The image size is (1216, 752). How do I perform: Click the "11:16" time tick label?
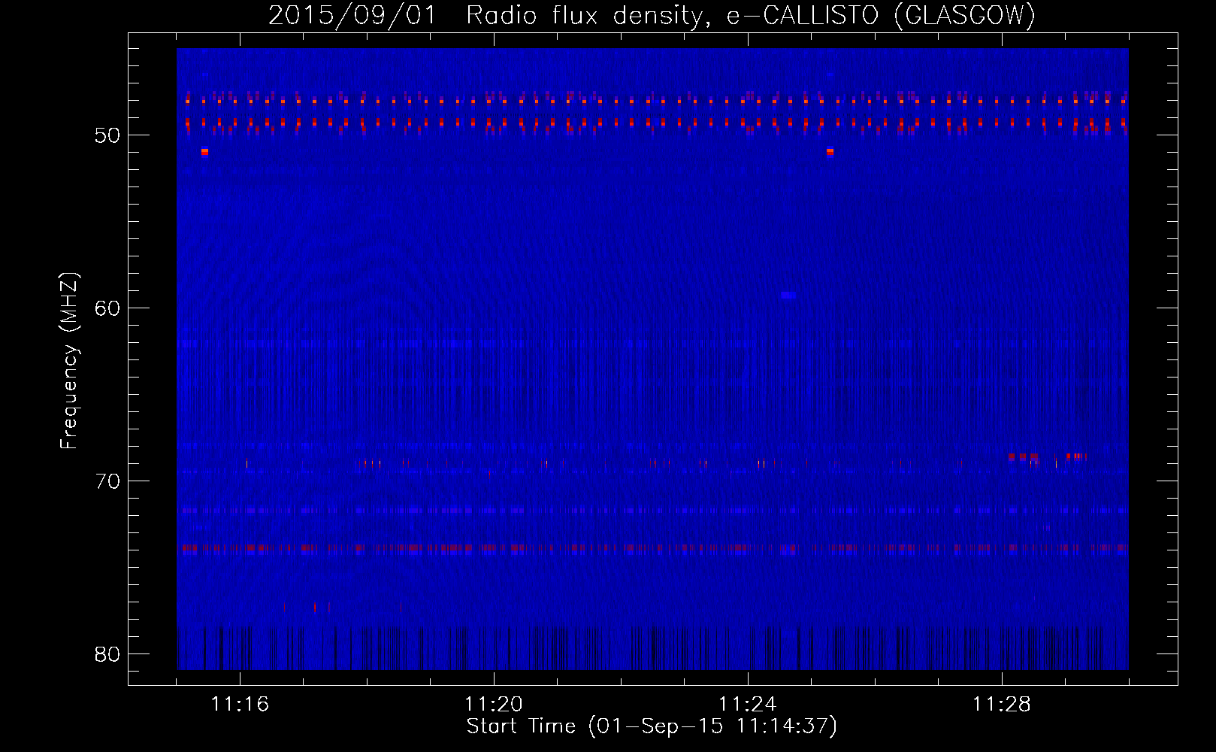click(240, 705)
